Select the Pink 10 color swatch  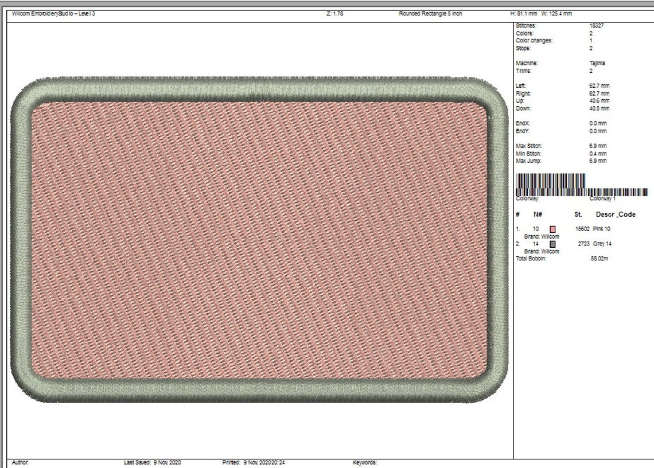(552, 228)
